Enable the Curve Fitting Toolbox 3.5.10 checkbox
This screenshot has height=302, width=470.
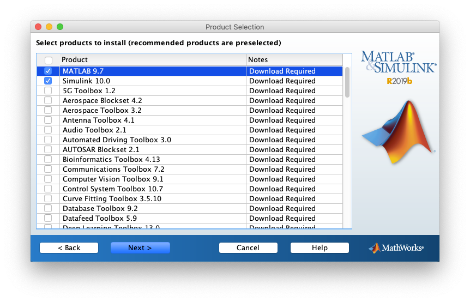(x=48, y=198)
